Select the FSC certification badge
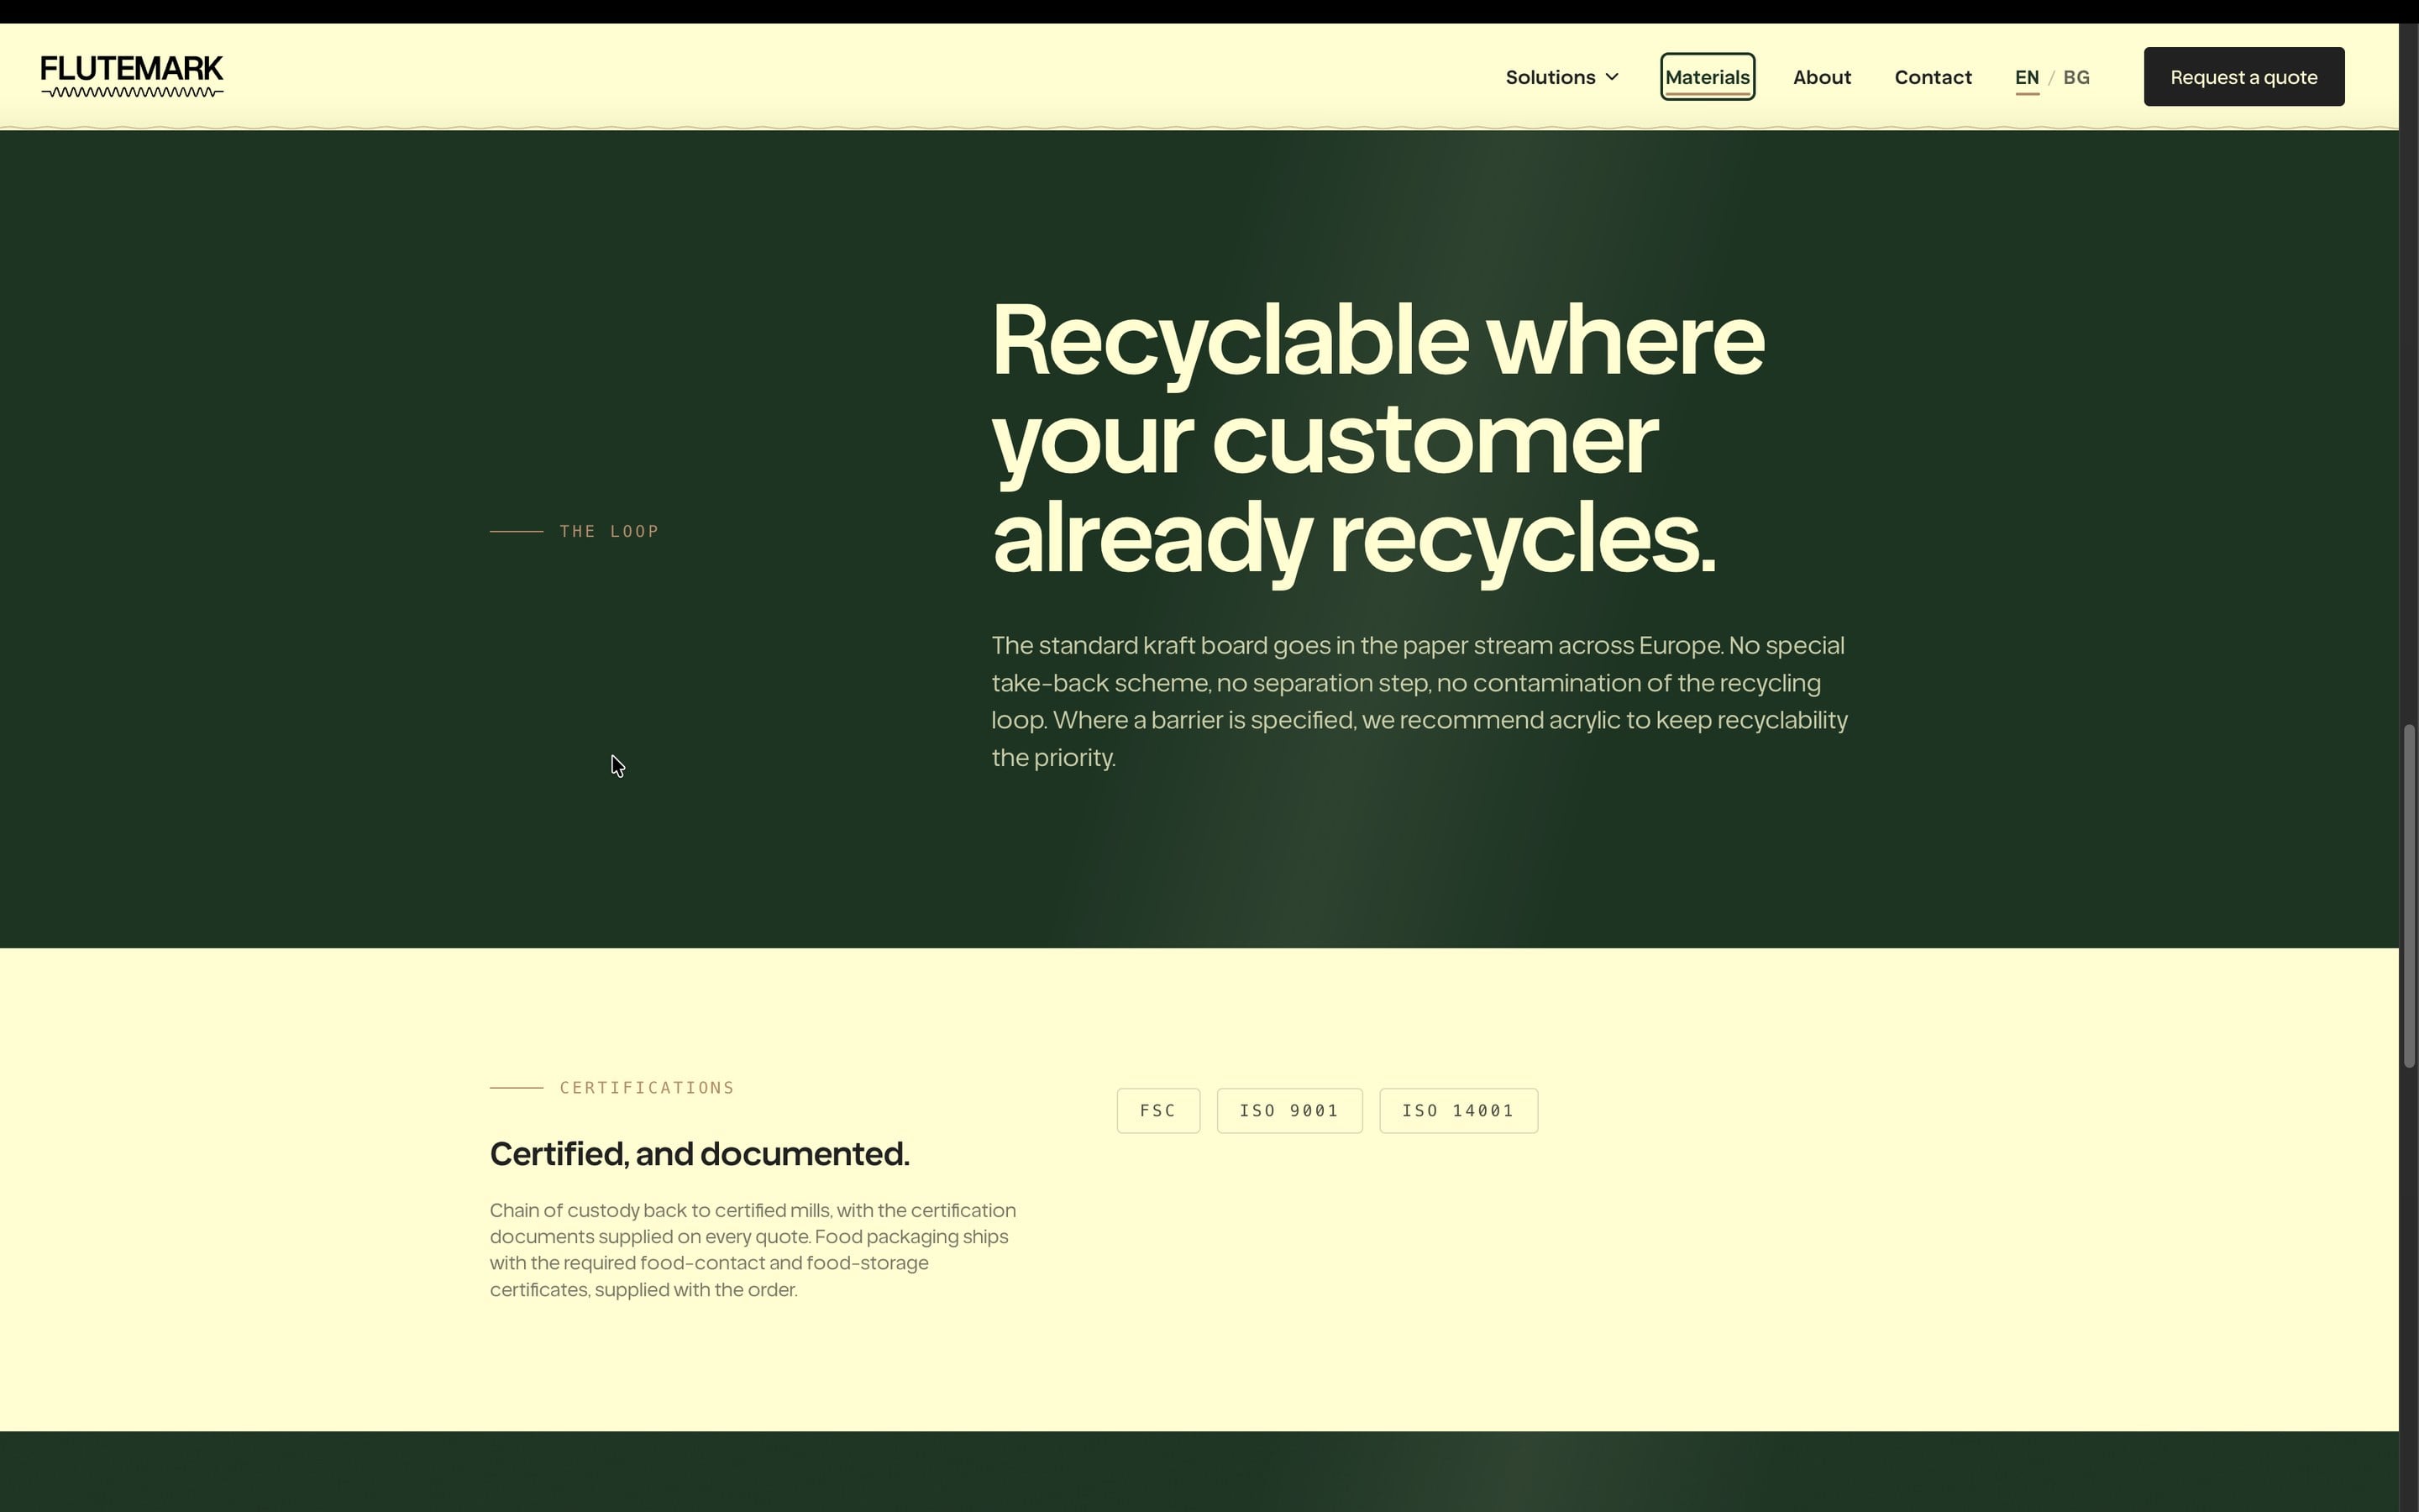Image resolution: width=2419 pixels, height=1512 pixels. 1157,1110
